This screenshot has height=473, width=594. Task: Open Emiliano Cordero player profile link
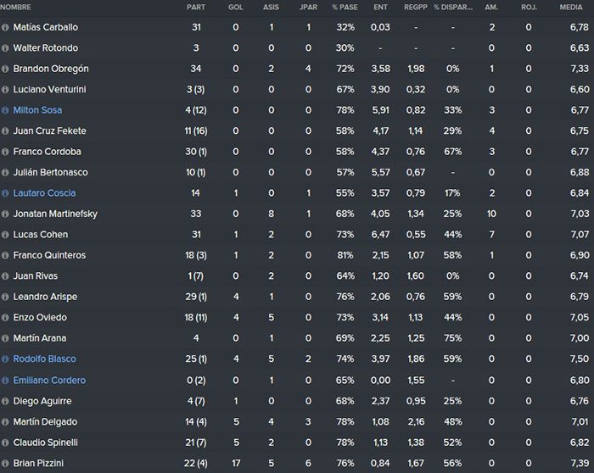pyautogui.click(x=49, y=381)
